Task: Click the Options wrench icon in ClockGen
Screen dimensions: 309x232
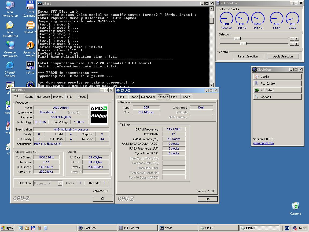Action: 257,97
